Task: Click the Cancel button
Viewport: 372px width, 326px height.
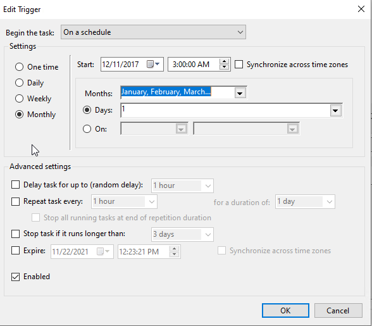Action: click(338, 310)
